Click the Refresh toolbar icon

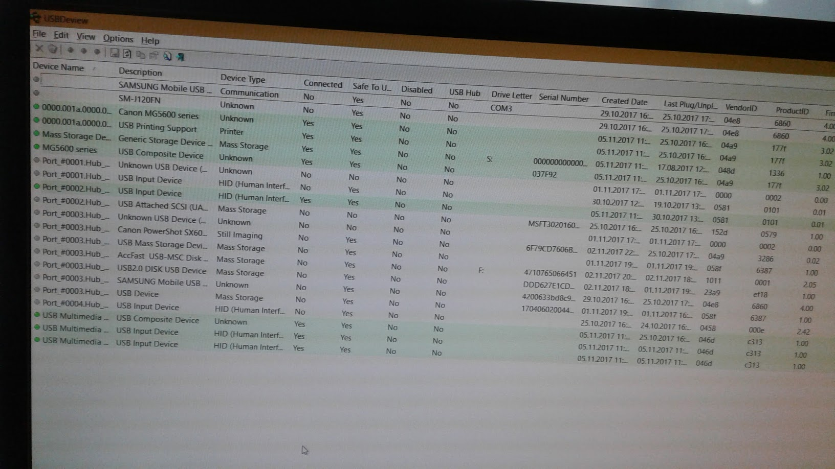(x=127, y=54)
